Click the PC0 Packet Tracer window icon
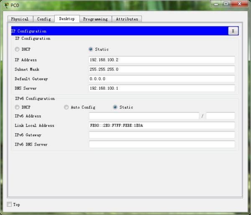 [x=6, y=5]
